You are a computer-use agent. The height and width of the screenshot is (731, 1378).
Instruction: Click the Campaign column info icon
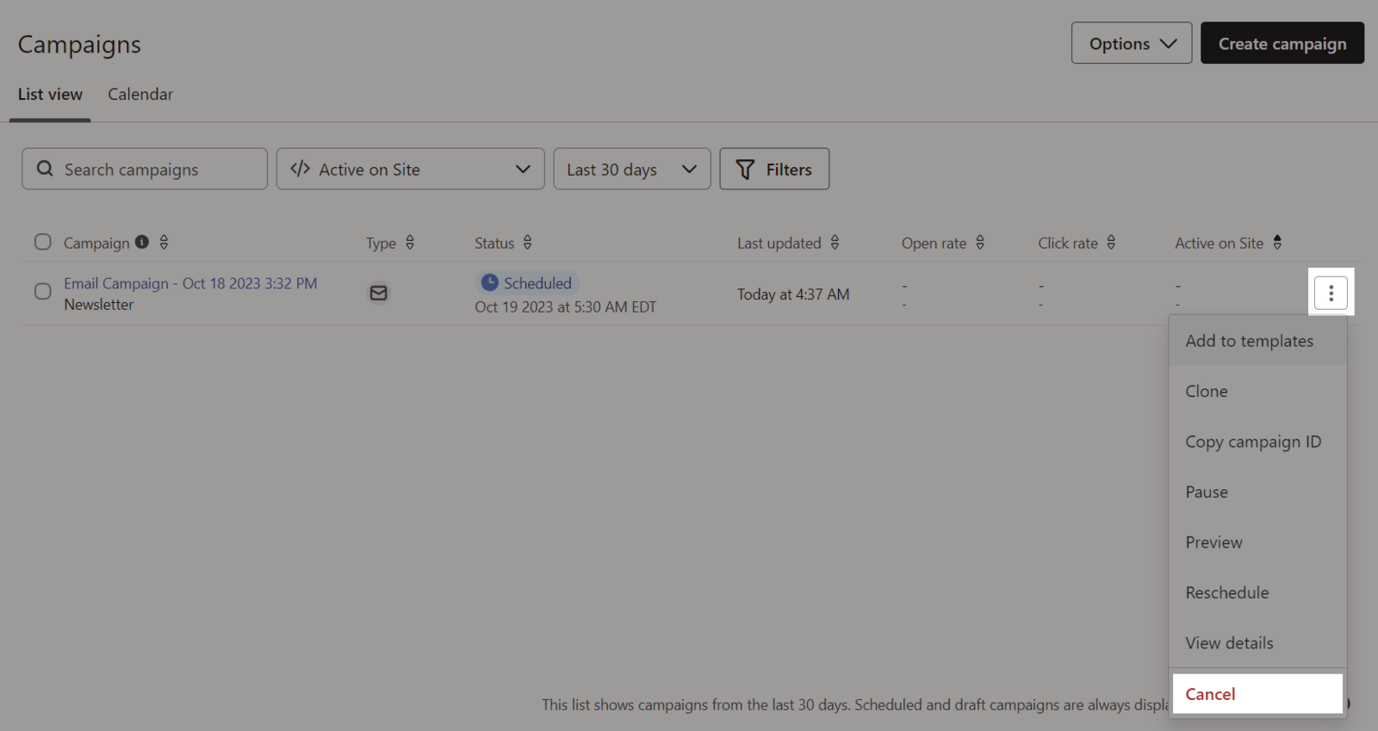pos(142,242)
